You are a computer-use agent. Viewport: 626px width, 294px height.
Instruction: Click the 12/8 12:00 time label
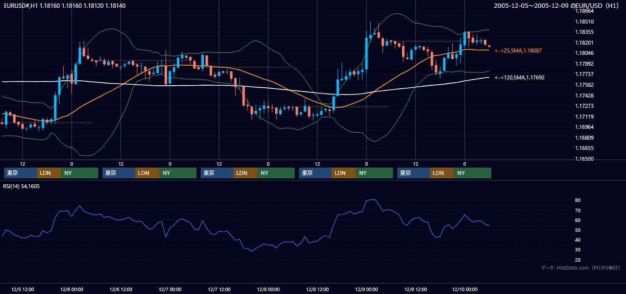(317, 289)
